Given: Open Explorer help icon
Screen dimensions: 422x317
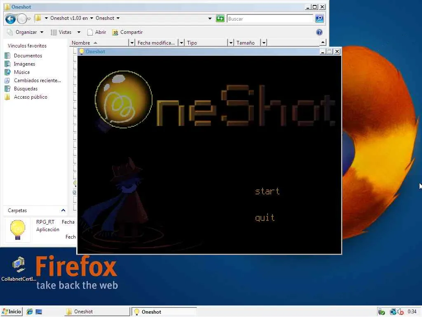Looking at the screenshot, I should click(x=319, y=32).
